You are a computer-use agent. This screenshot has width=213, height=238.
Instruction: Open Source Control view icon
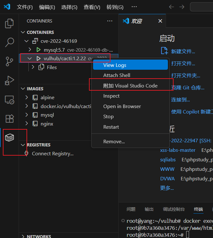(9, 61)
